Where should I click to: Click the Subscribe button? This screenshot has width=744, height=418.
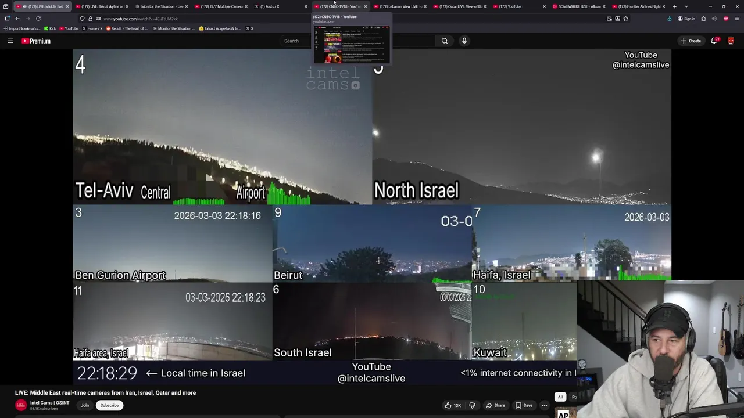pos(109,405)
